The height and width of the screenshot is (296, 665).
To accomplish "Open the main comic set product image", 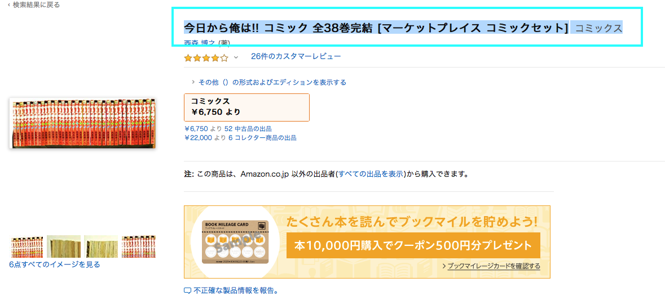I will (82, 123).
